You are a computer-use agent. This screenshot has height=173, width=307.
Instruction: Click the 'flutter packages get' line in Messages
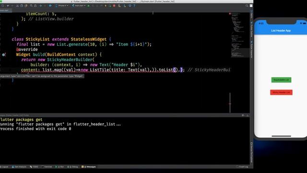21,120
